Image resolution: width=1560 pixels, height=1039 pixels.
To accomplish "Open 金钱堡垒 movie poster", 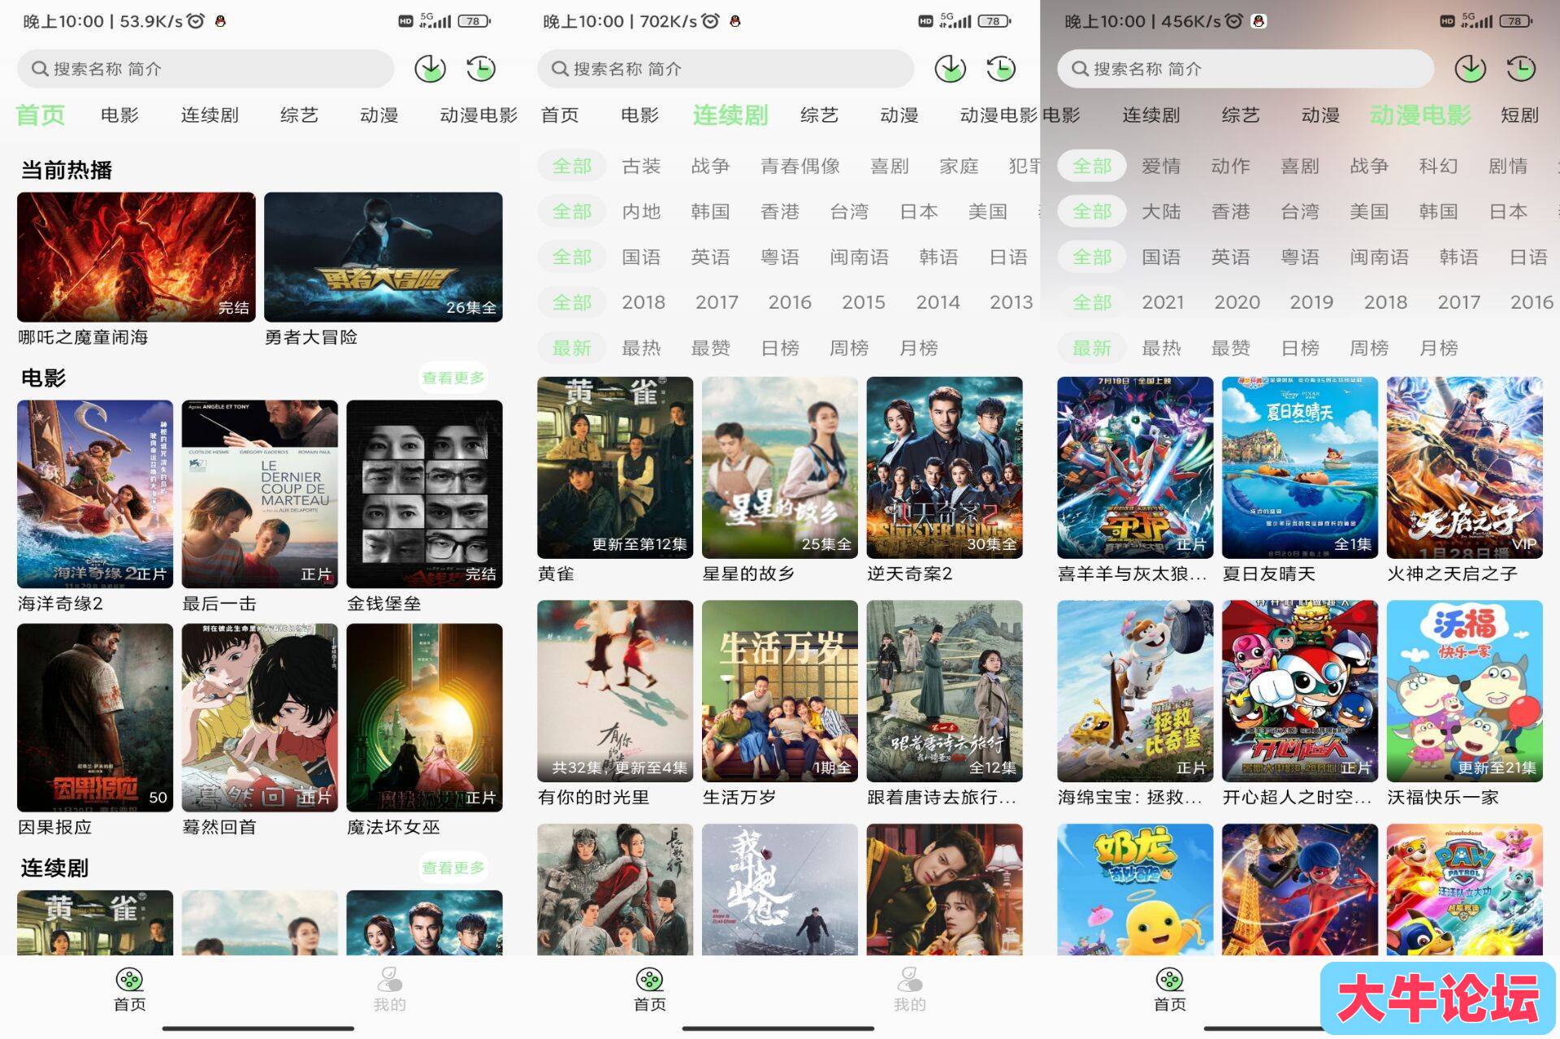I will tap(424, 494).
